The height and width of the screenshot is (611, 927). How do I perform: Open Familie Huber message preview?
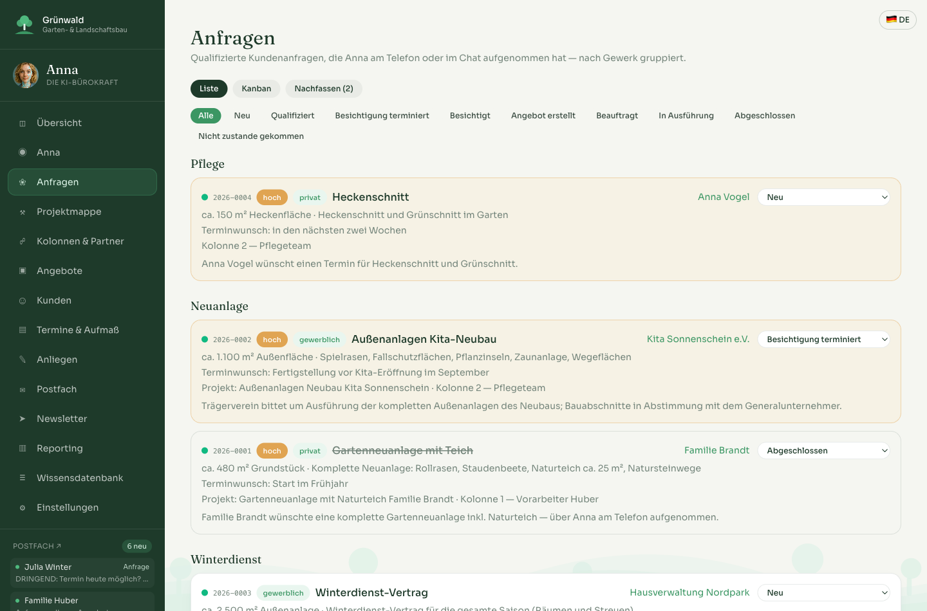82,602
